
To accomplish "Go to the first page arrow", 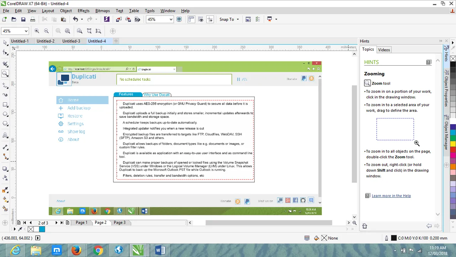I will pos(24,222).
